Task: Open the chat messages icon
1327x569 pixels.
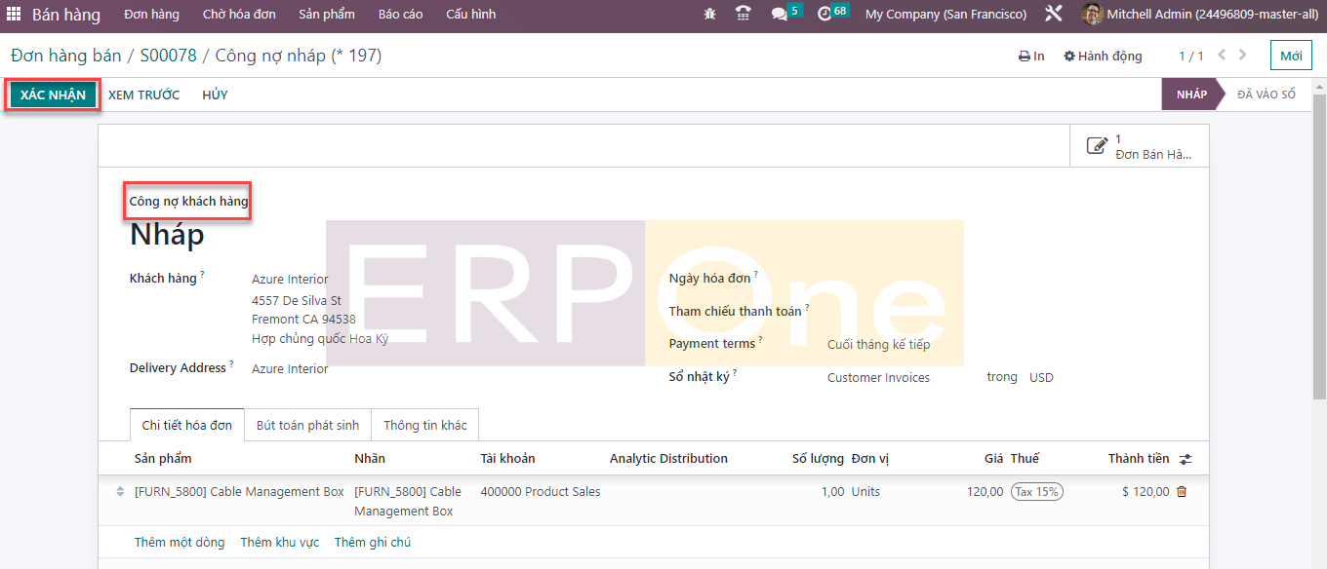Action: (x=780, y=15)
